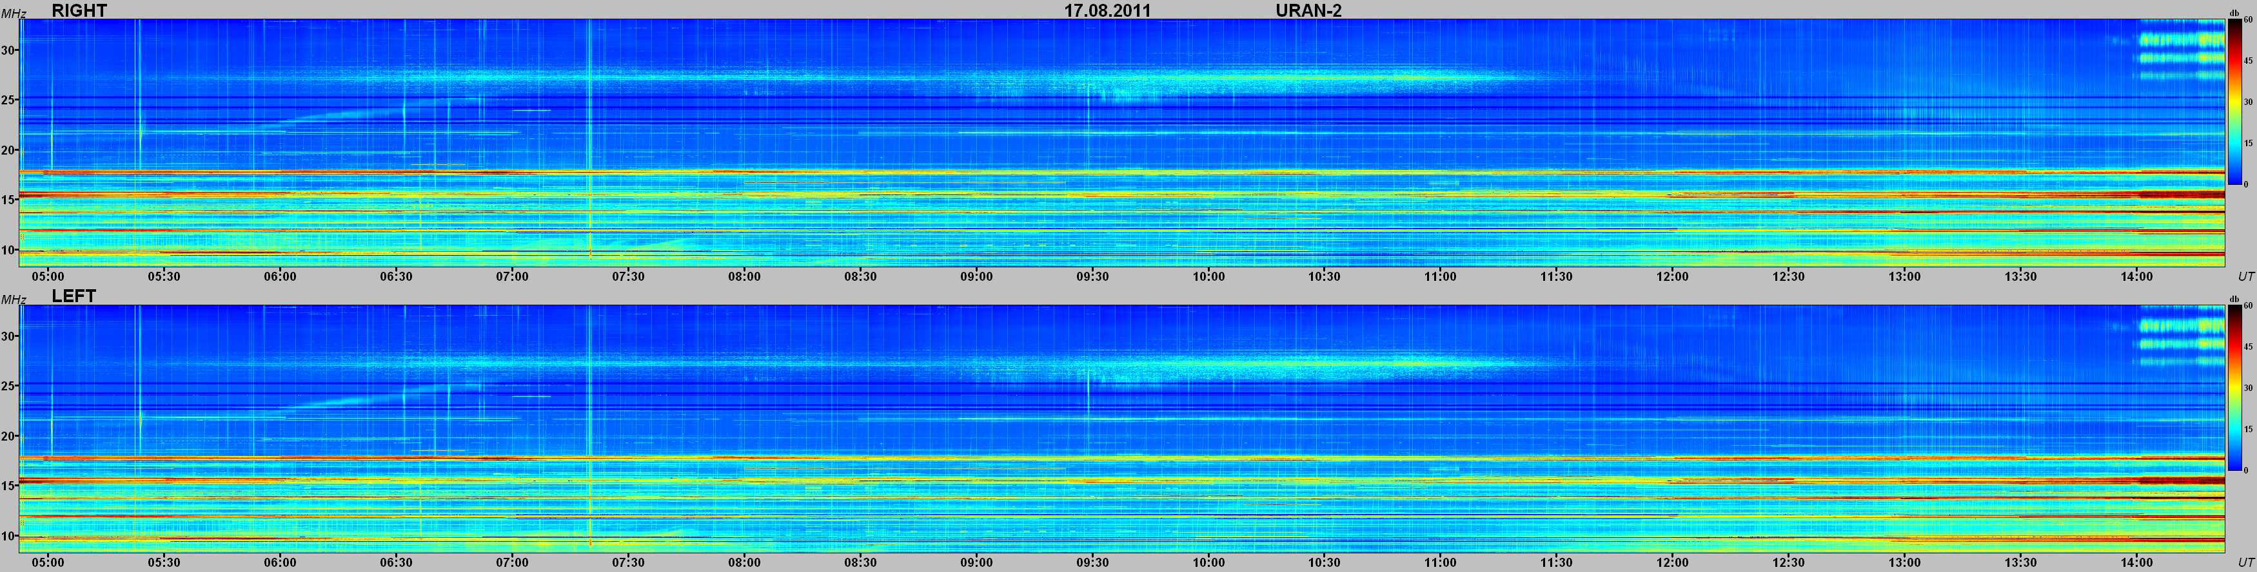This screenshot has width=2257, height=572.
Task: Click the RIGHT panel color scale bar
Action: [2235, 102]
